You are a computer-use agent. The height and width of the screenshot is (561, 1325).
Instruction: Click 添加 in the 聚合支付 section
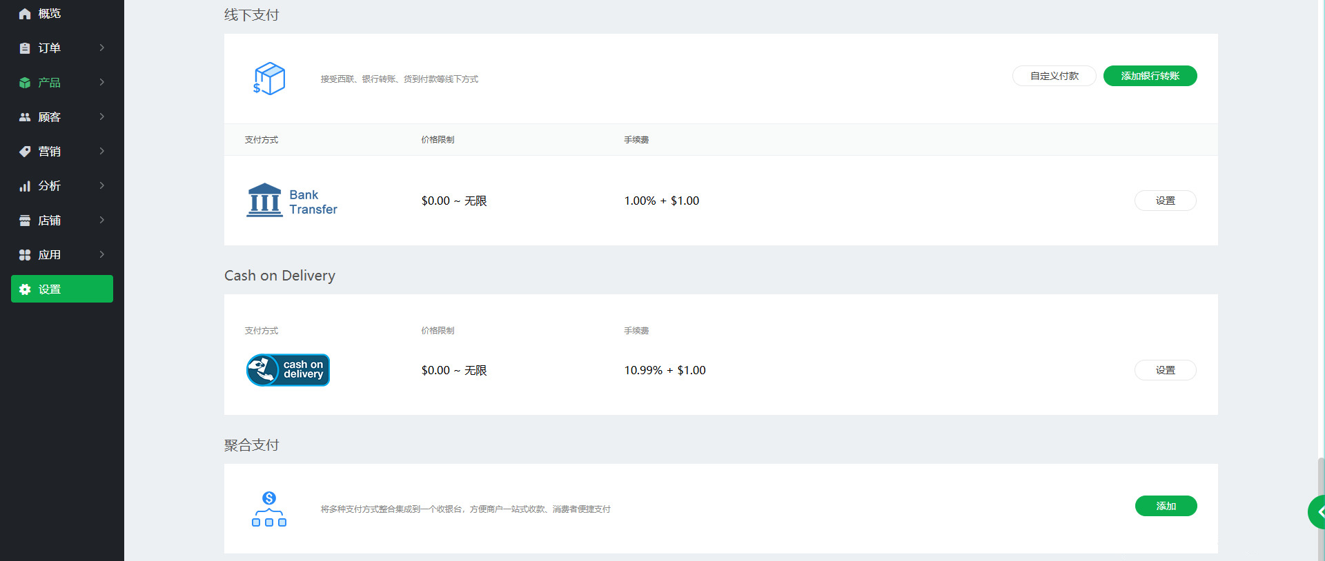(x=1166, y=506)
